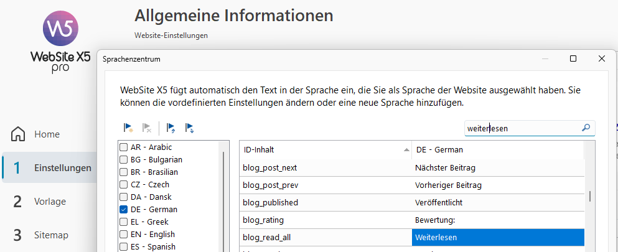The width and height of the screenshot is (618, 252).
Task: Click the export language flag icon
Action: 189,128
